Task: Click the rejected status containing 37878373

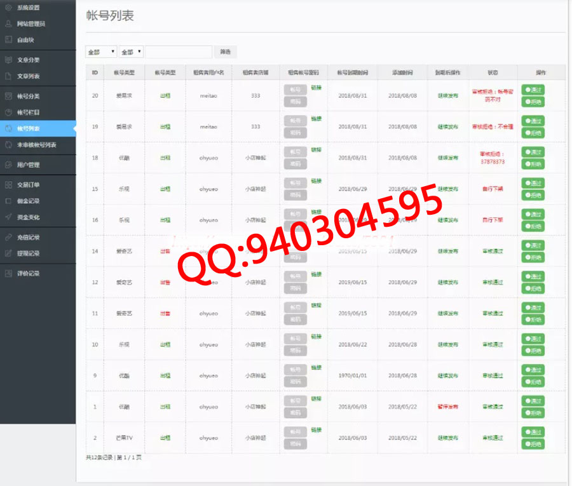Action: pyautogui.click(x=493, y=158)
